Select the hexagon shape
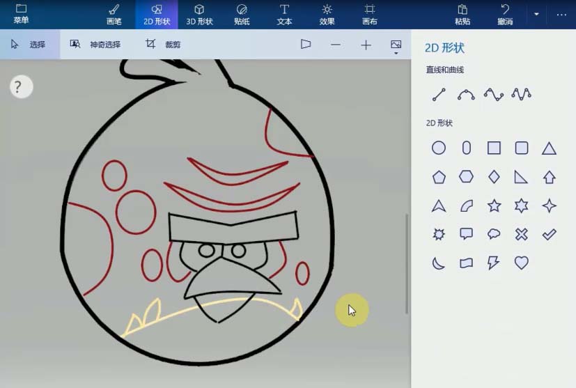Viewport: 576px width, 388px height. [466, 177]
